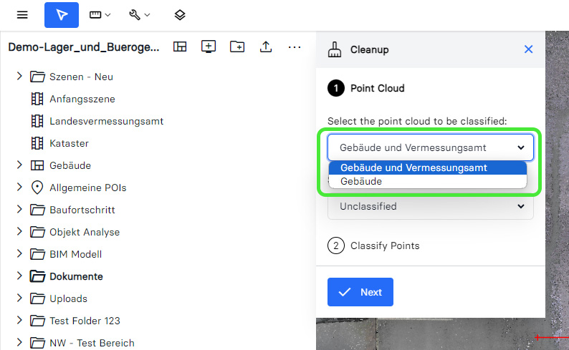
Task: Select 'Gebäude und Vermessungsamt' option in list
Action: 413,167
